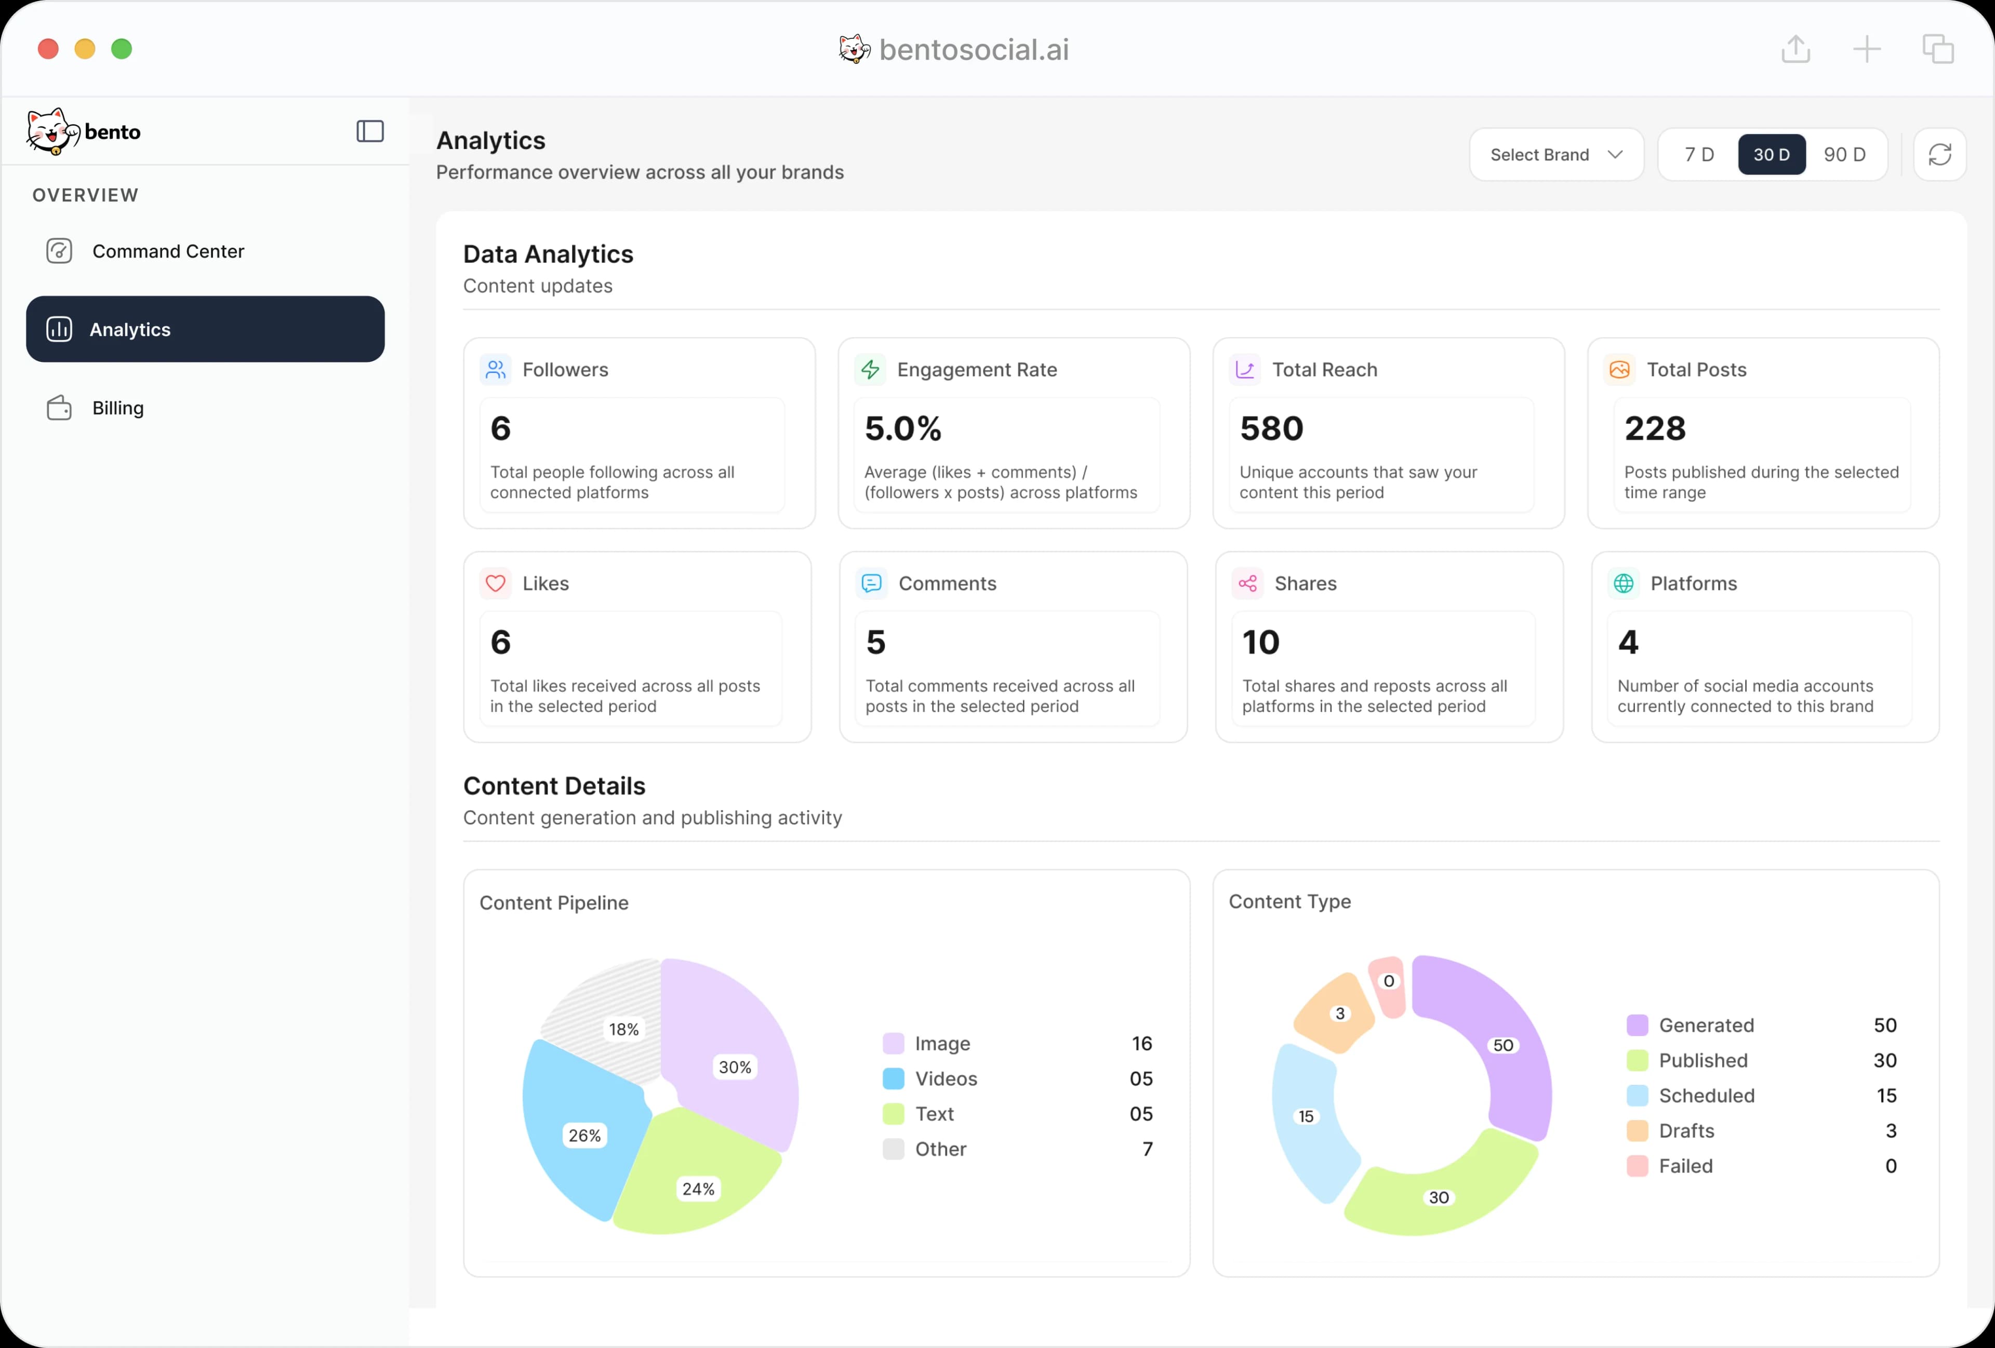Viewport: 1995px width, 1348px height.
Task: Click the Image count 16 in the legend
Action: click(x=1142, y=1043)
